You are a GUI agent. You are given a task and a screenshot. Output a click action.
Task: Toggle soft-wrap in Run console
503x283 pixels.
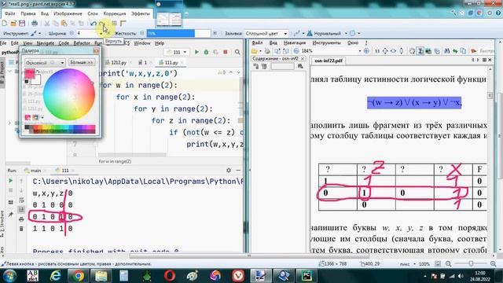[x=21, y=200]
